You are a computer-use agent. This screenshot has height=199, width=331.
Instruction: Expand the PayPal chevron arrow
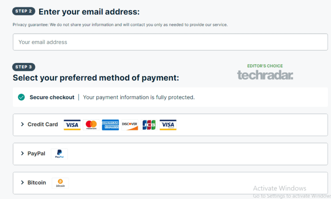click(22, 153)
